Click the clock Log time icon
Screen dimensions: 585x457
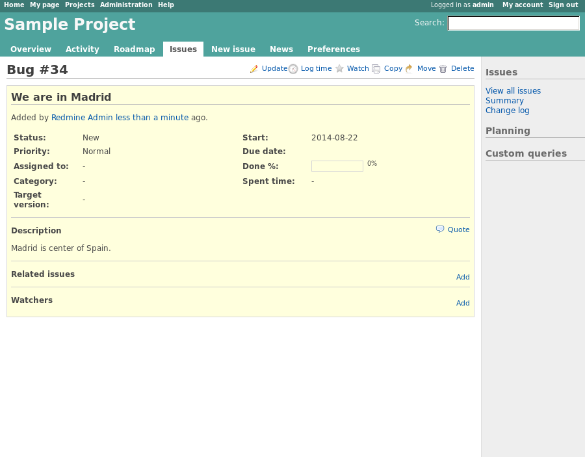[293, 69]
